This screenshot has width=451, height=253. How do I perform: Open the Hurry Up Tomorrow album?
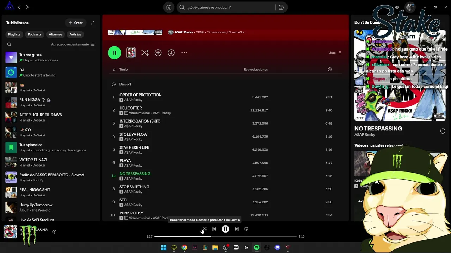50,207
